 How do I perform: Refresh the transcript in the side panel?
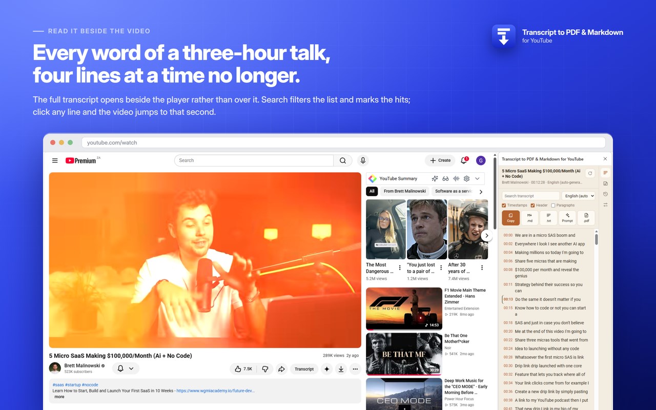coord(590,173)
